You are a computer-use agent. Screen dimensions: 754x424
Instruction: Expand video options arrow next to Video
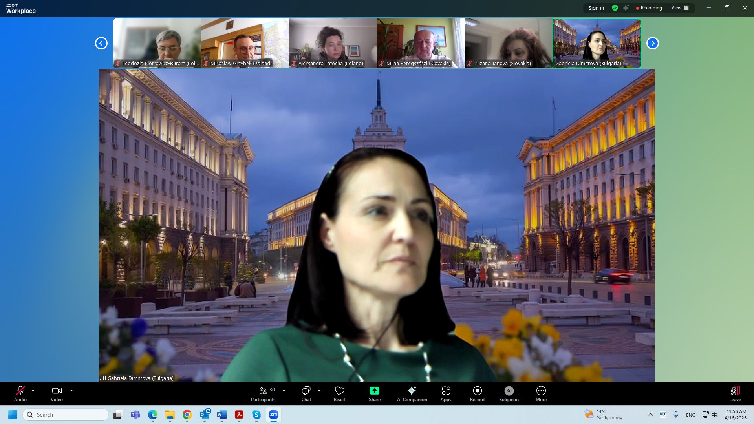[71, 391]
